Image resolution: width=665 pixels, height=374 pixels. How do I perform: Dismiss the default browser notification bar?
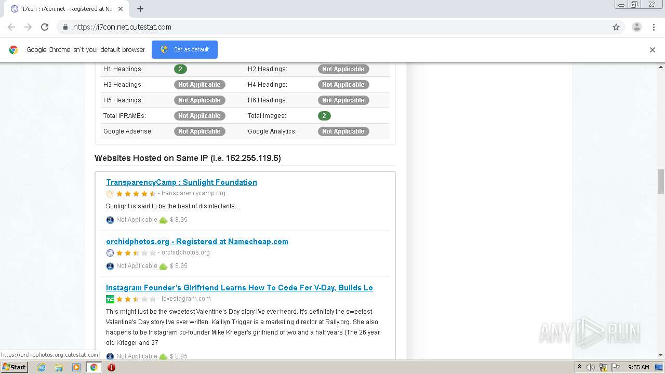coord(653,50)
